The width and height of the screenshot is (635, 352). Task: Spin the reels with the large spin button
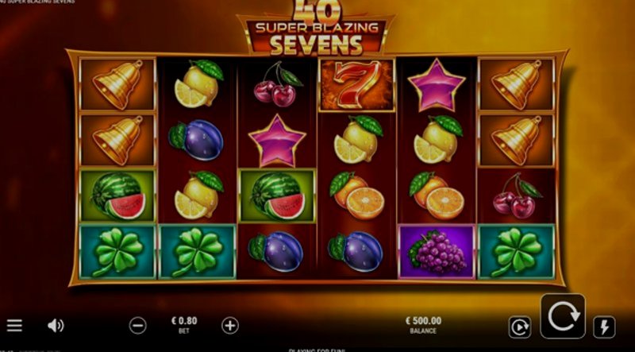(563, 316)
